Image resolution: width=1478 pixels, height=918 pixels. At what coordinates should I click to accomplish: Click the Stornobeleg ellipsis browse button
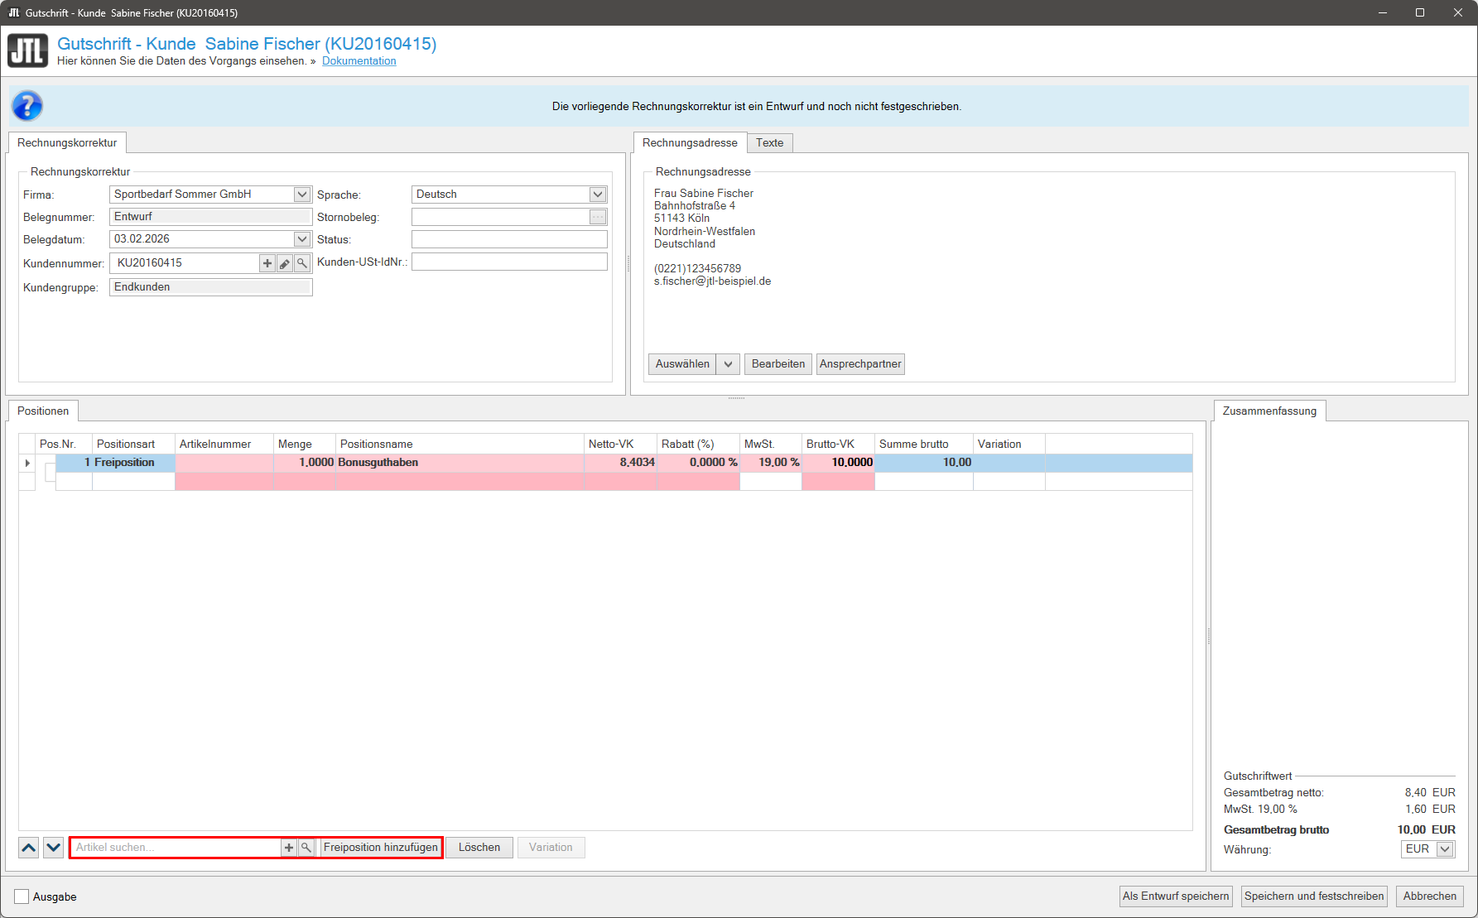[598, 217]
